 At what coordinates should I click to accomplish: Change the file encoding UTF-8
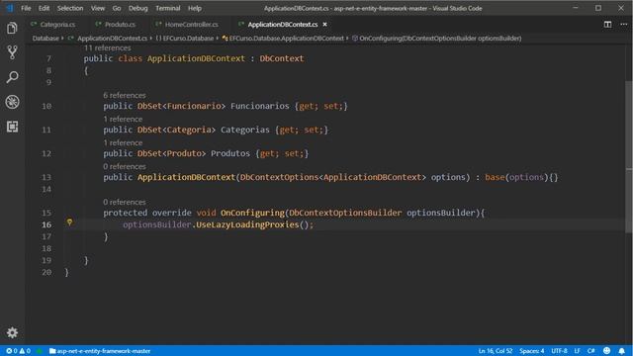[x=559, y=351]
